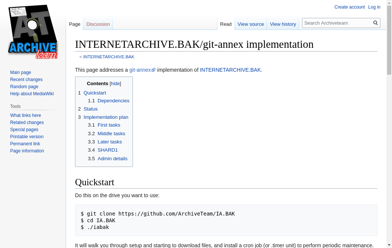The image size is (392, 248).
Task: Open the Printable version link
Action: point(27,137)
